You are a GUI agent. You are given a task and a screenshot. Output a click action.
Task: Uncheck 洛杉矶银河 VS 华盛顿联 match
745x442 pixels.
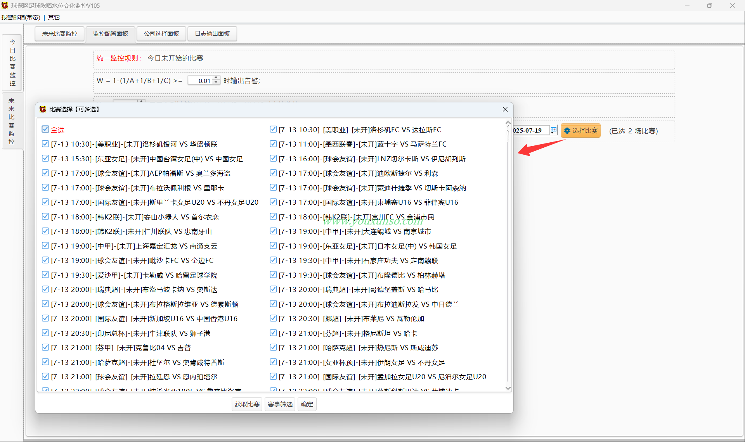(x=45, y=144)
